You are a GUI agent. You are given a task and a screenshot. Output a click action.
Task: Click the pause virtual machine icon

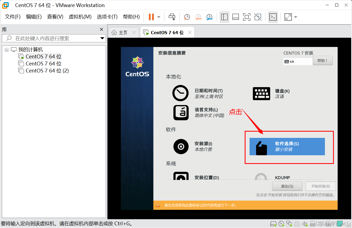point(151,17)
